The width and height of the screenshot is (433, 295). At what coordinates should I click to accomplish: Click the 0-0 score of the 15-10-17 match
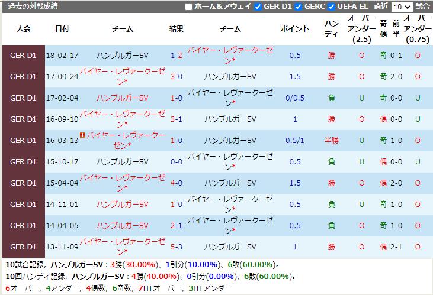pyautogui.click(x=176, y=162)
